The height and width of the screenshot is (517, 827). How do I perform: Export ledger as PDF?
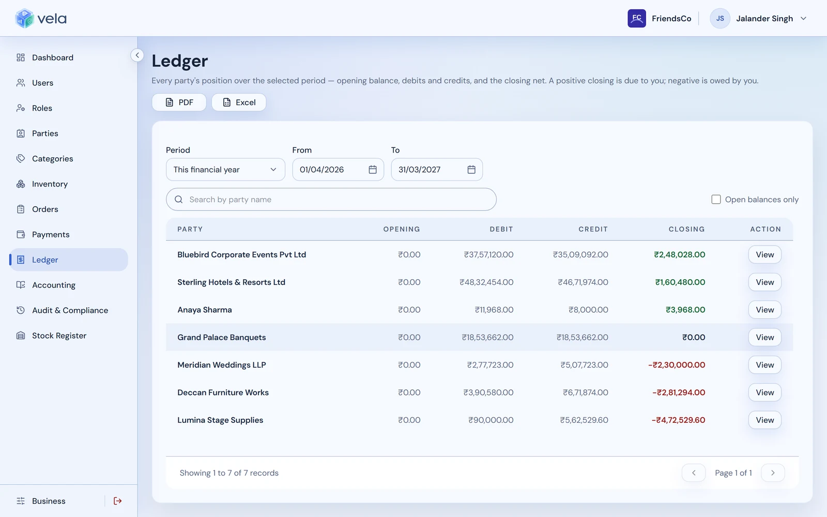pyautogui.click(x=179, y=102)
